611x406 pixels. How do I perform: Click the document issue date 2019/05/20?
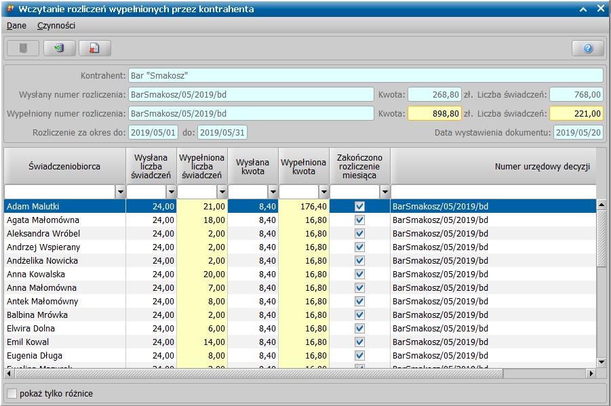click(578, 132)
